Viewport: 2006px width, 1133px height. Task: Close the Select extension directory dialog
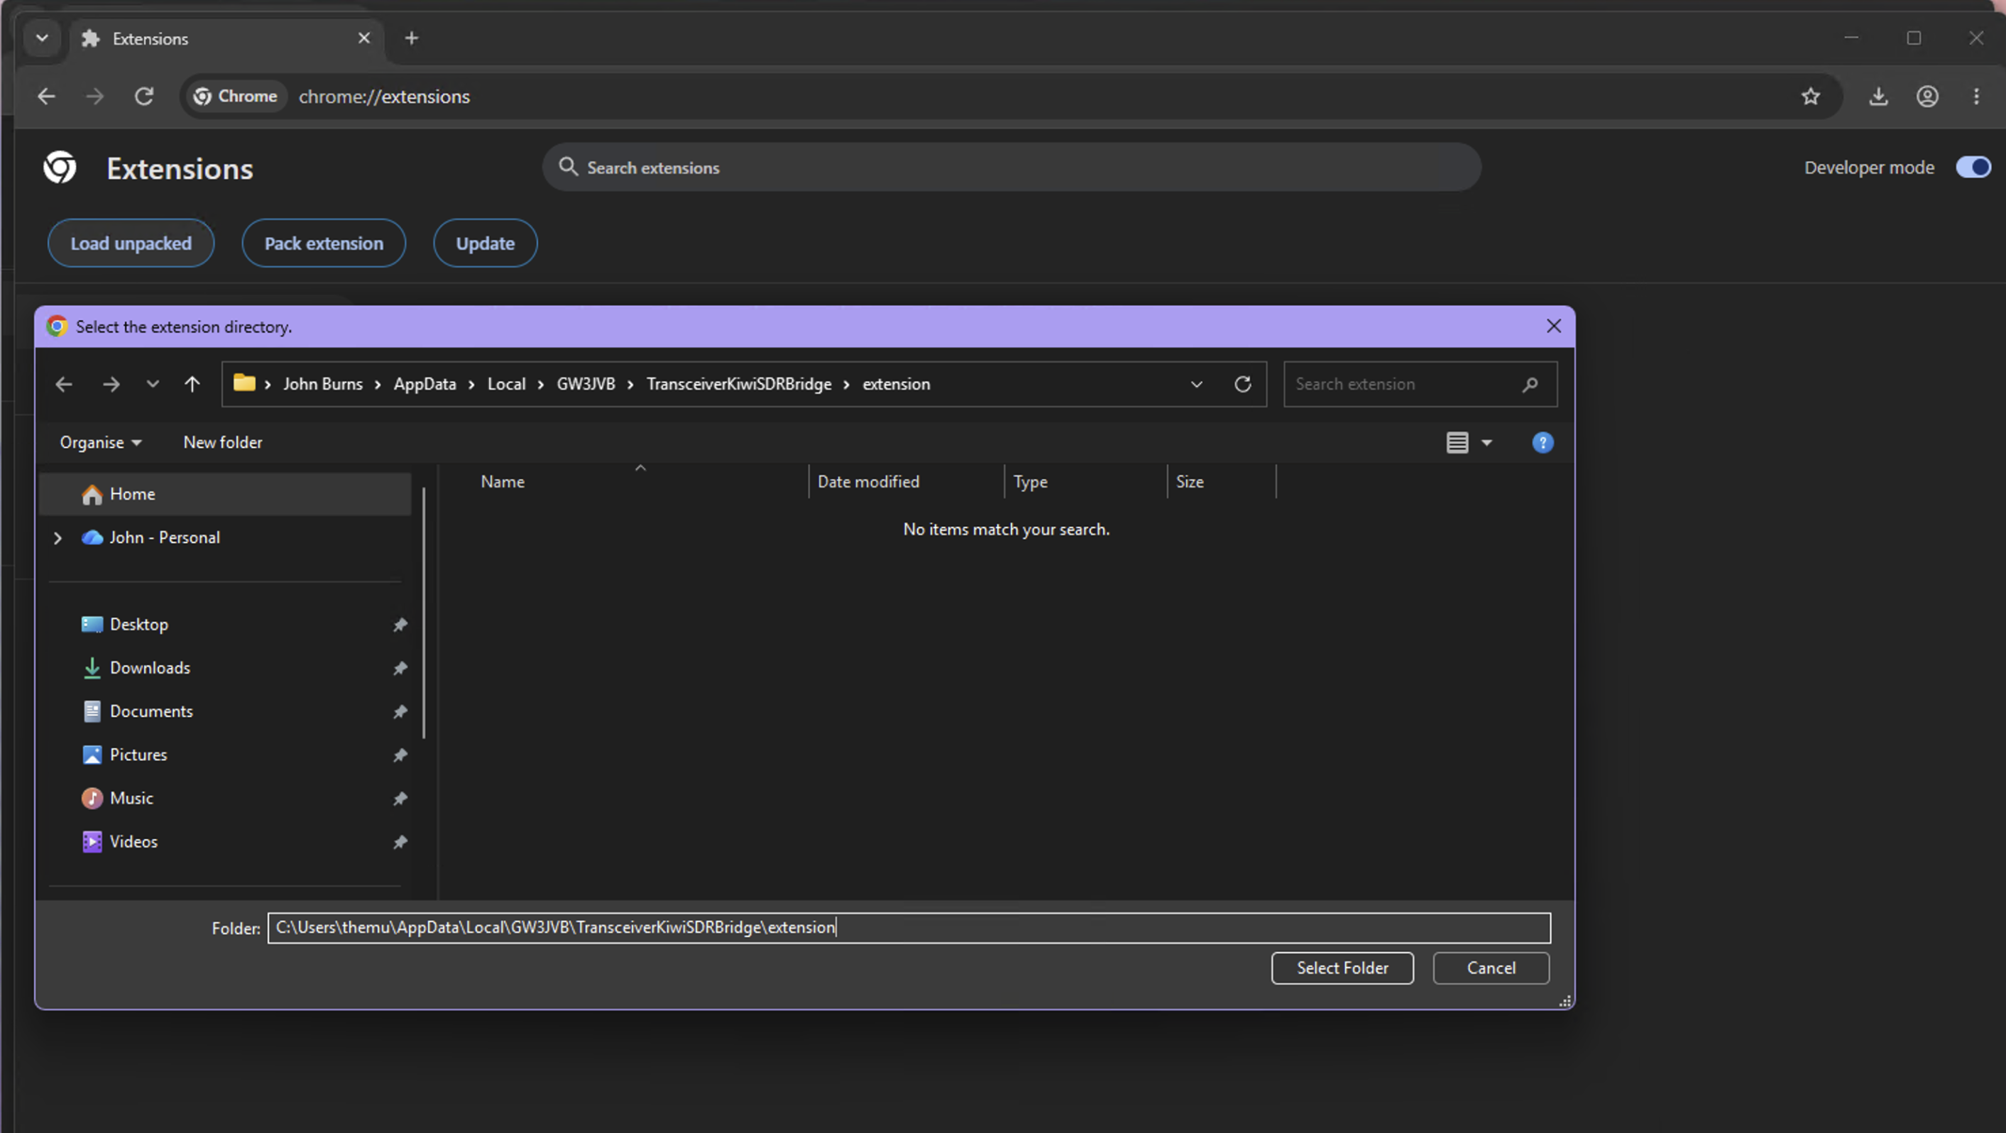click(x=1554, y=327)
